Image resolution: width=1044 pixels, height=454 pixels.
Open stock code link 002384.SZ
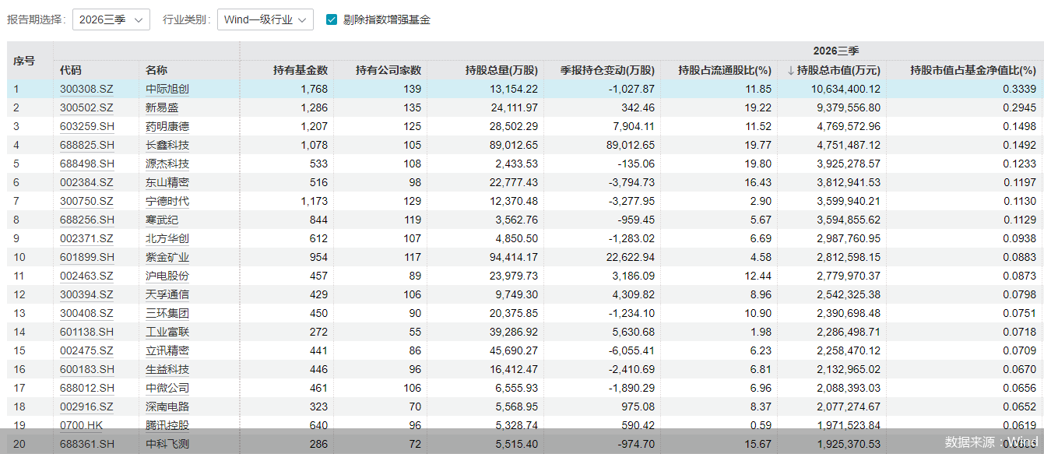point(86,182)
